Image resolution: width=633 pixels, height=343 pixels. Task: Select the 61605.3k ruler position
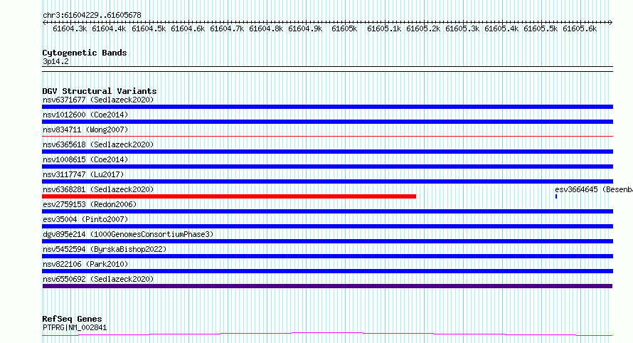[462, 28]
